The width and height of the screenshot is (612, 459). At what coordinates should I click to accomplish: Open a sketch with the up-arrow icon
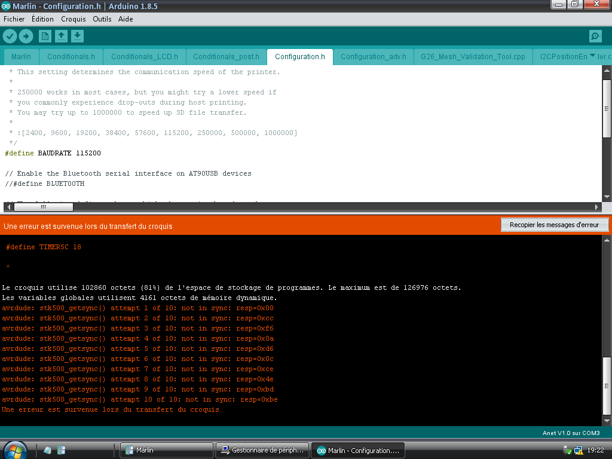pos(61,36)
